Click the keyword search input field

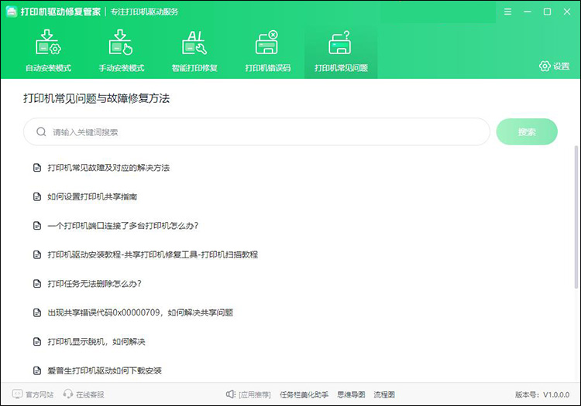coord(263,132)
